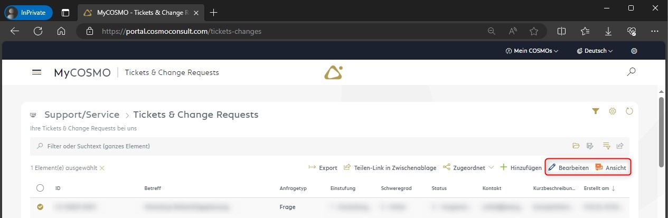
Task: Expand the Mein COSMOs dropdown
Action: tap(532, 51)
